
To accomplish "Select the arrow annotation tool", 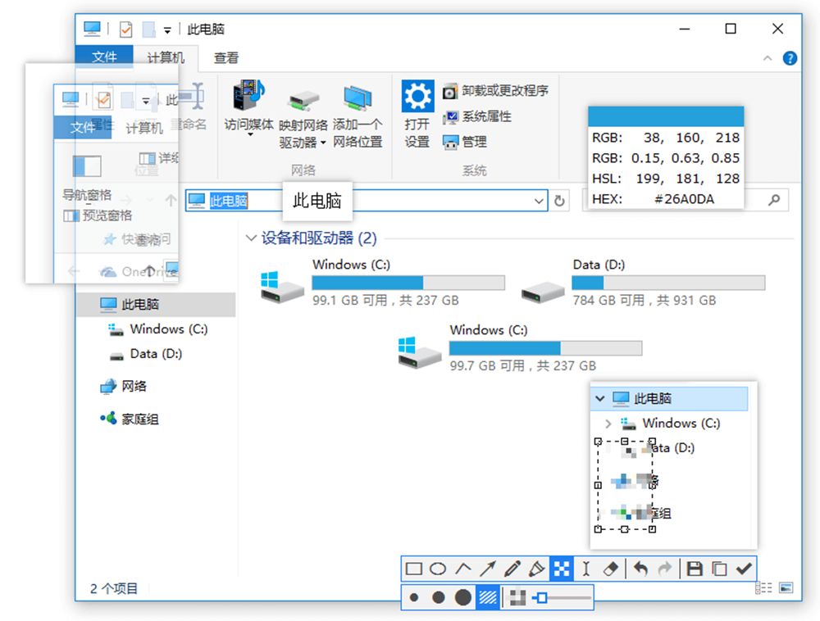I will [x=489, y=568].
